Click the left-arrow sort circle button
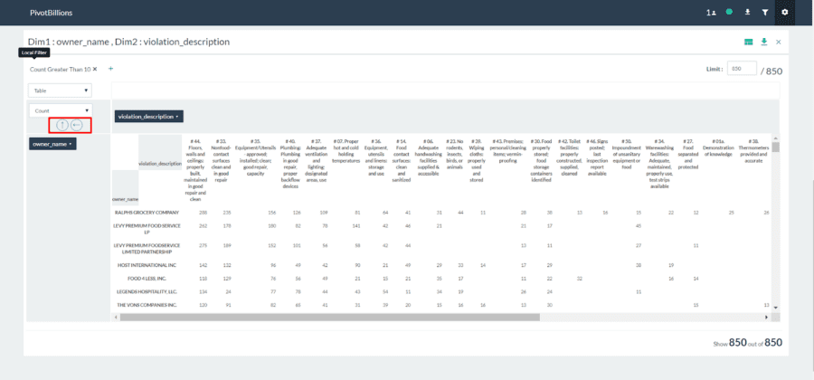Screen dimensions: 814x380 (x=77, y=125)
